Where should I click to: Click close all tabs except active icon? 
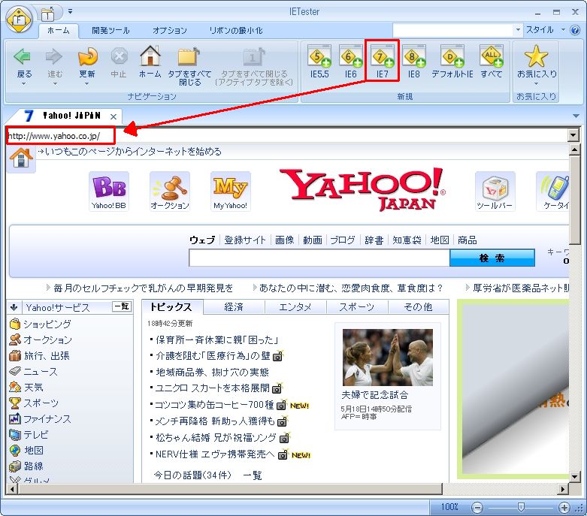click(254, 57)
